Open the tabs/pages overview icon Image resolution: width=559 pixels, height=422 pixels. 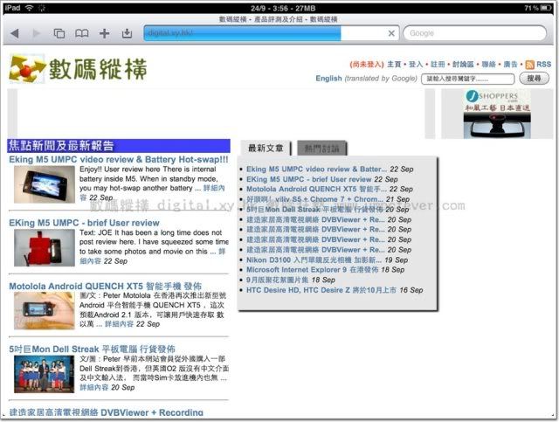pos(59,33)
